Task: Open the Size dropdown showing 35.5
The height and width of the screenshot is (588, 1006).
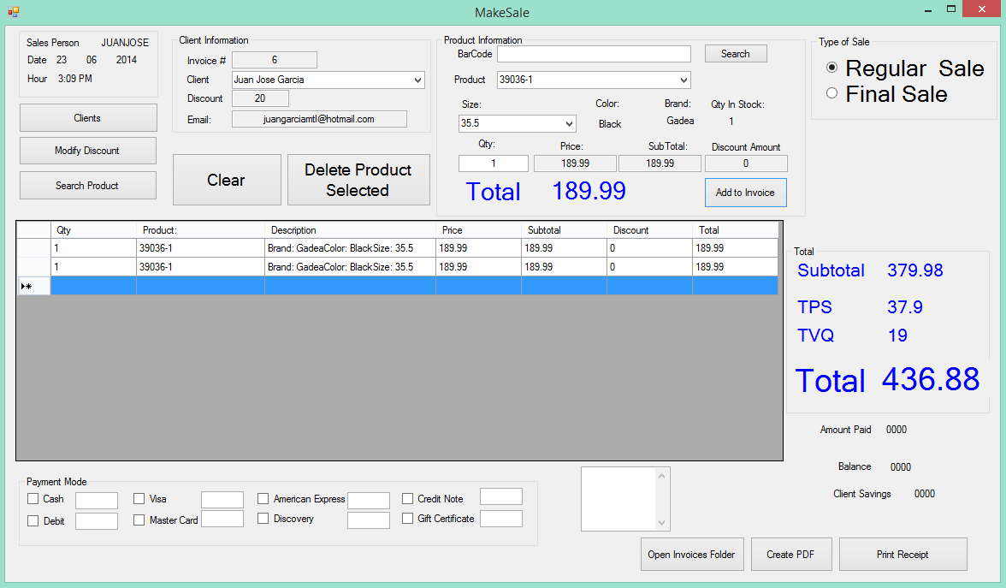Action: click(x=568, y=123)
